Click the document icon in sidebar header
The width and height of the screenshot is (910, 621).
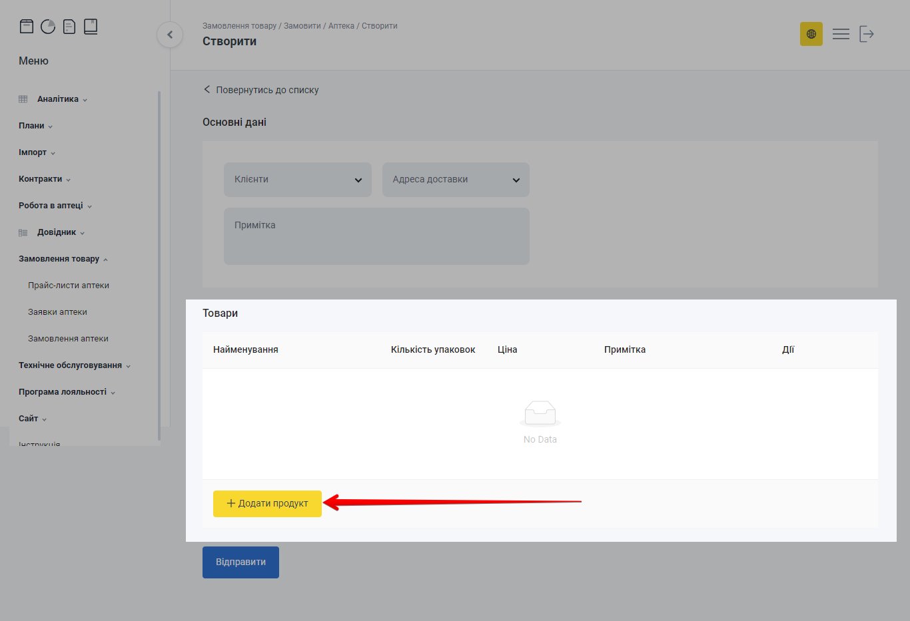tap(69, 27)
